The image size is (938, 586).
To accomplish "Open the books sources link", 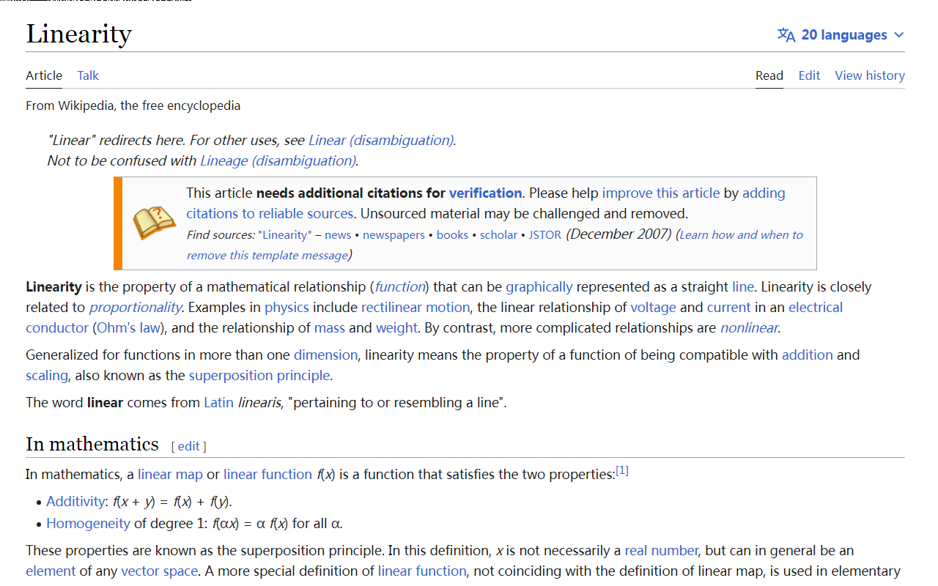I will tap(452, 235).
